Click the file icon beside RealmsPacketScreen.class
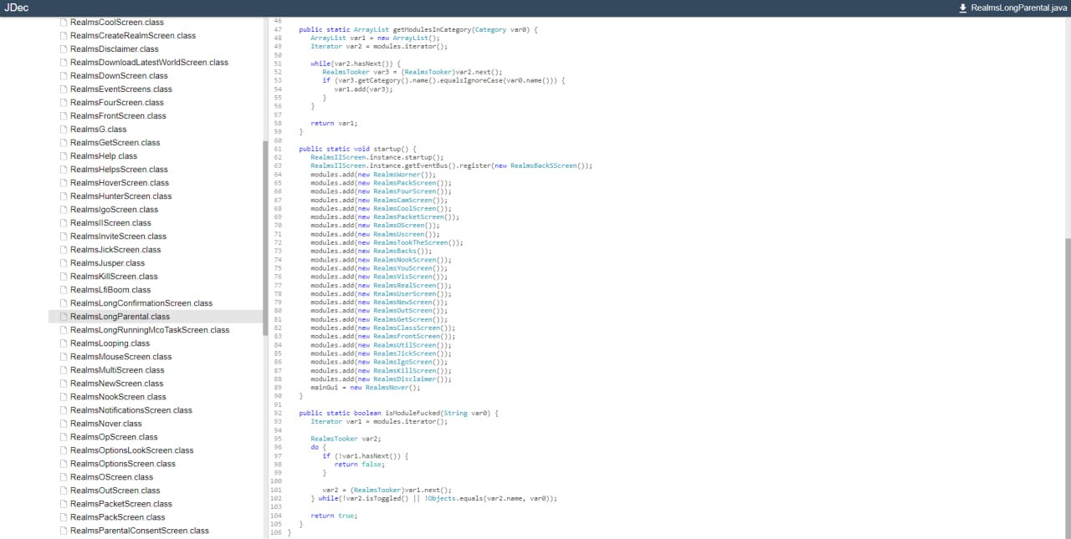 64,504
